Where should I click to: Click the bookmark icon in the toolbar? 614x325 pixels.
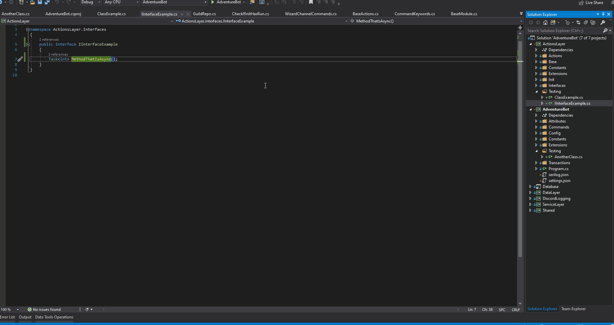click(x=311, y=2)
